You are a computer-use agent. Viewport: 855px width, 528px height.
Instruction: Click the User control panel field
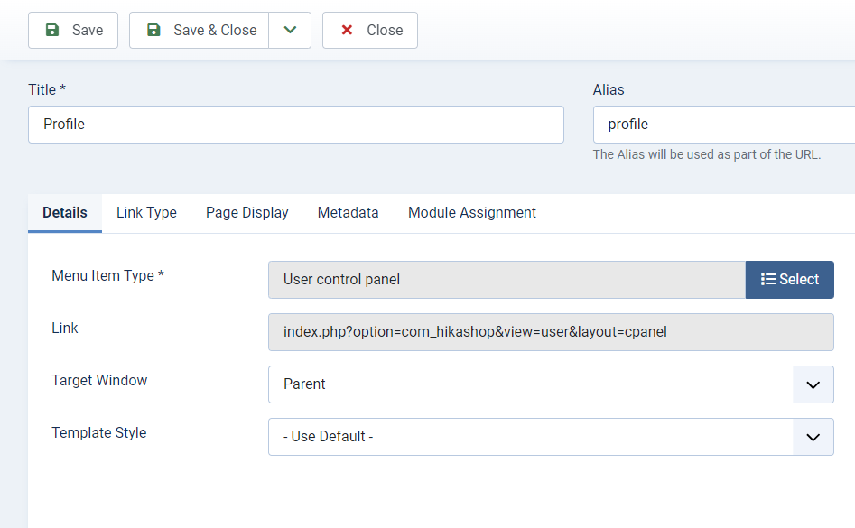[x=506, y=280]
